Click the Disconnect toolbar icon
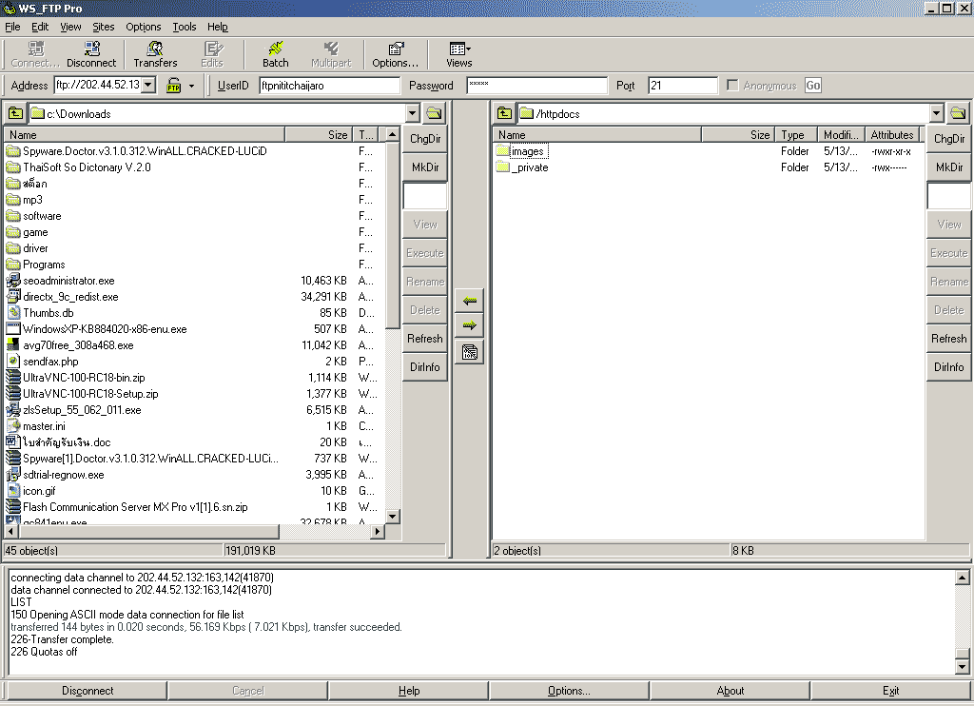 [x=91, y=54]
